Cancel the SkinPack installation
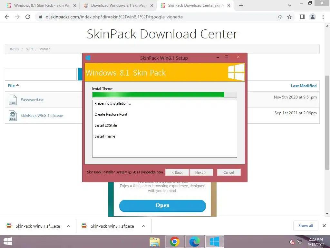The image size is (330, 248). point(229,172)
